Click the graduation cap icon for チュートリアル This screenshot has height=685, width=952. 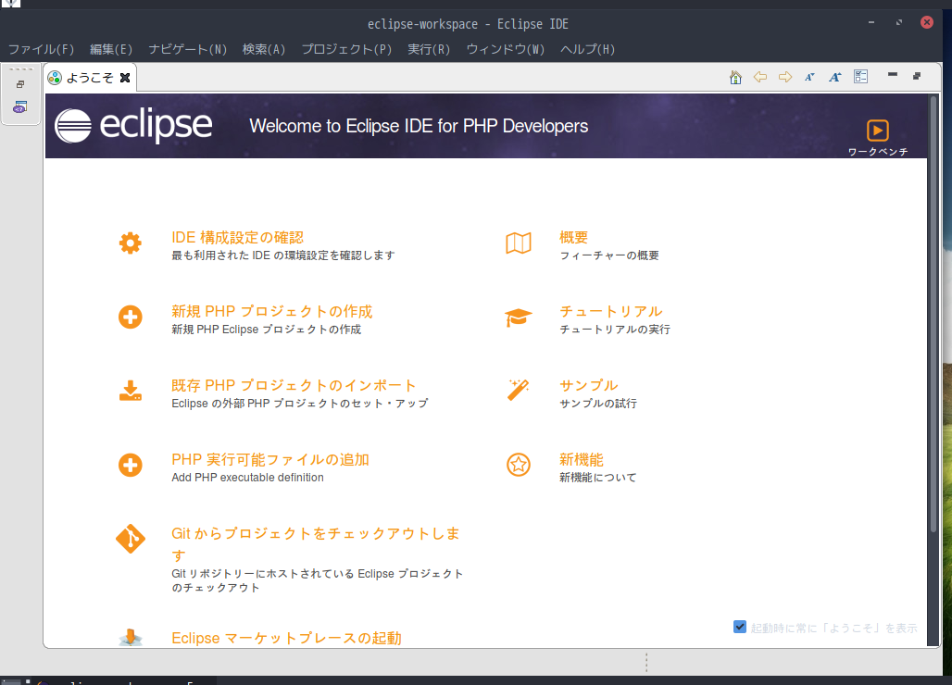point(518,318)
